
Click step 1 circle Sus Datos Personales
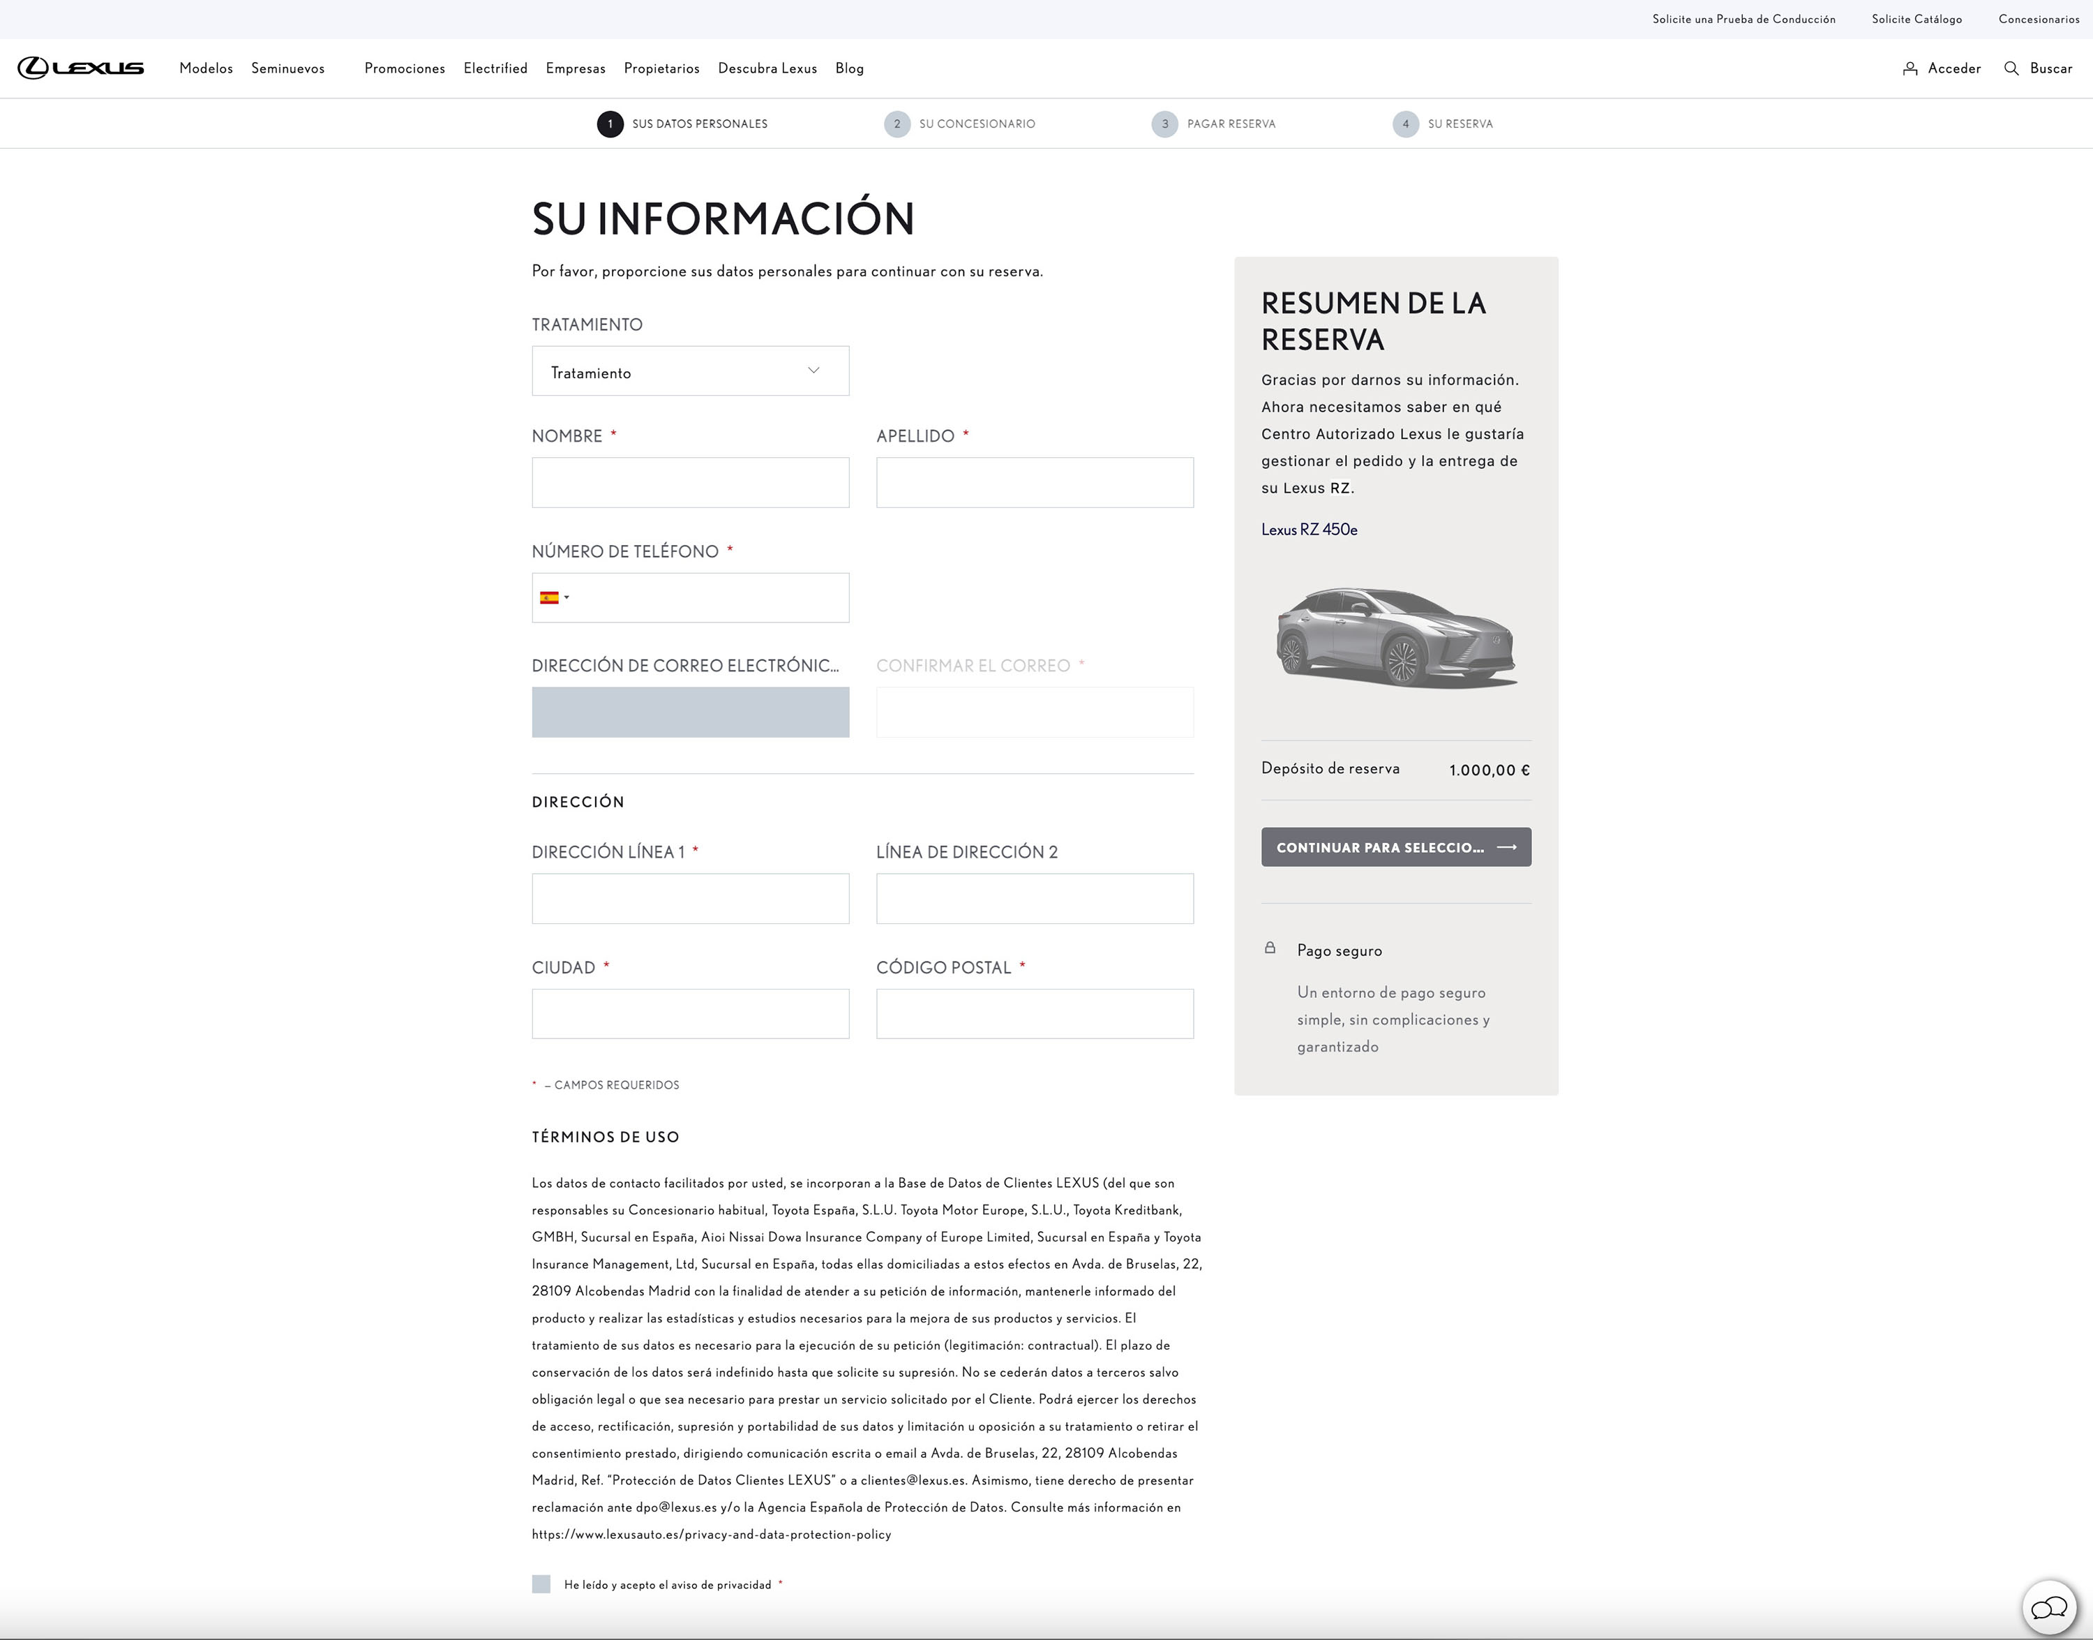609,124
